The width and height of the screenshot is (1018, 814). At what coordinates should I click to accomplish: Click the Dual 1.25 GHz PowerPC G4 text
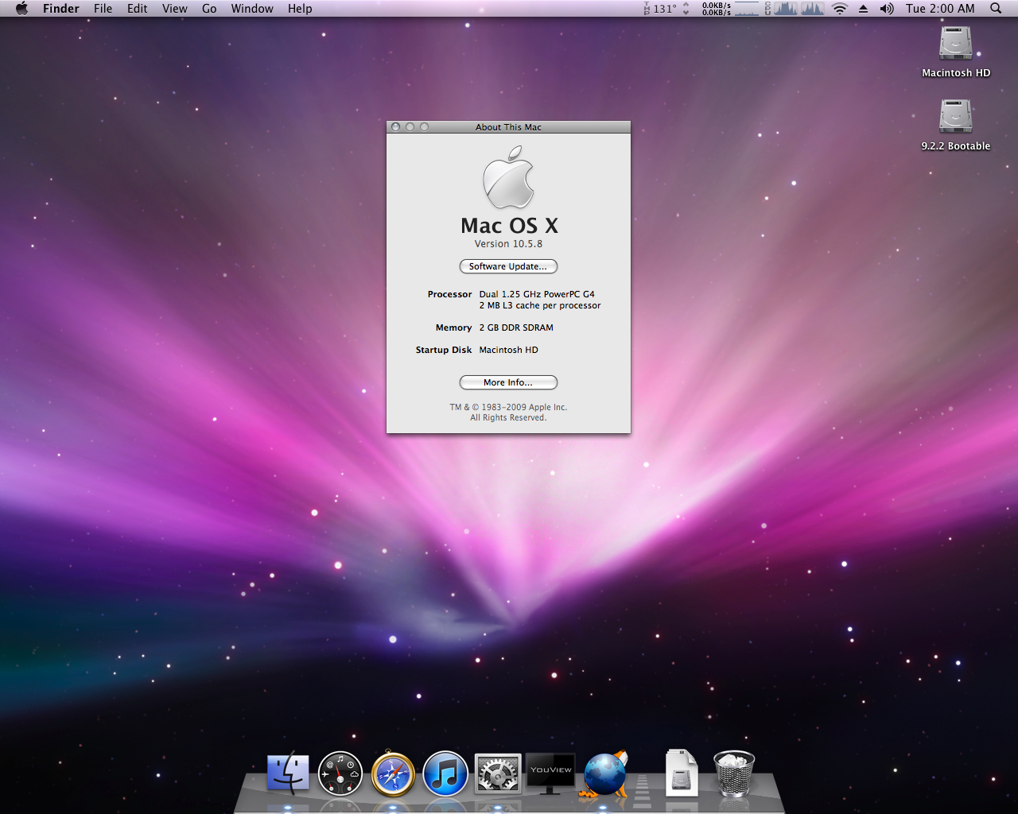click(537, 294)
